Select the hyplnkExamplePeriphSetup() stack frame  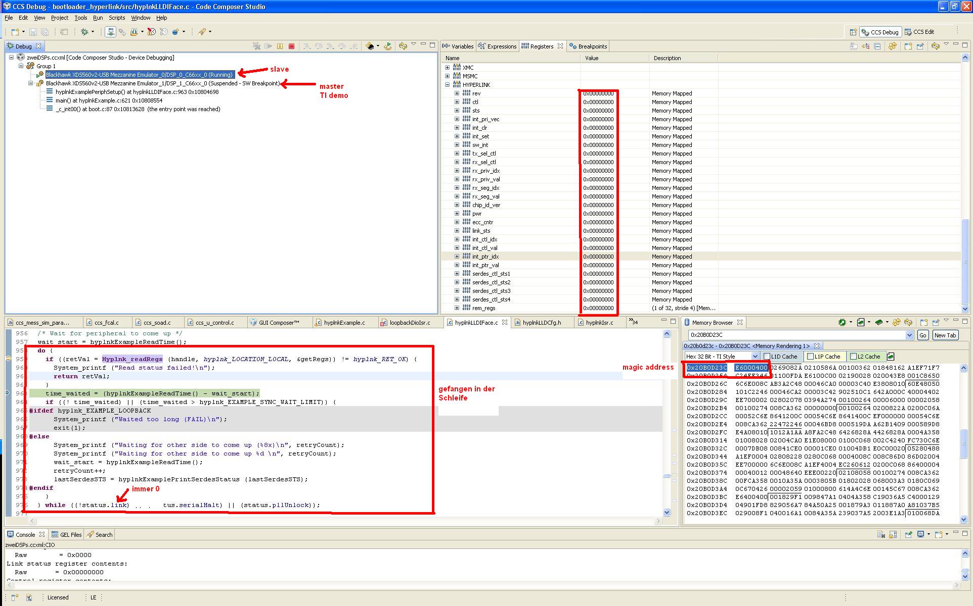[x=137, y=92]
